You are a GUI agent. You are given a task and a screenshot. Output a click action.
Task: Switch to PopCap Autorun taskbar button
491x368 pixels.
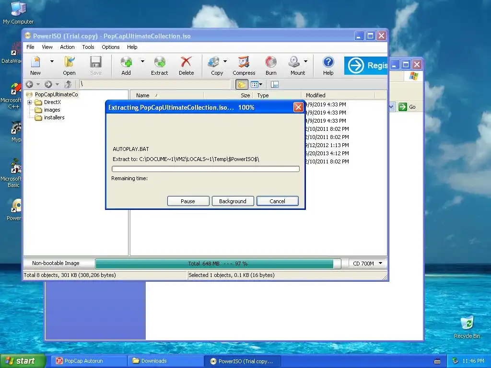coord(89,361)
